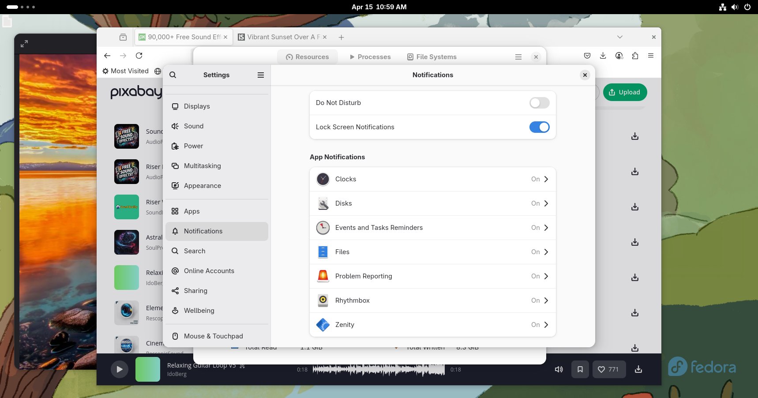Close the Vibrant Sunset tab
758x398 pixels.
325,37
